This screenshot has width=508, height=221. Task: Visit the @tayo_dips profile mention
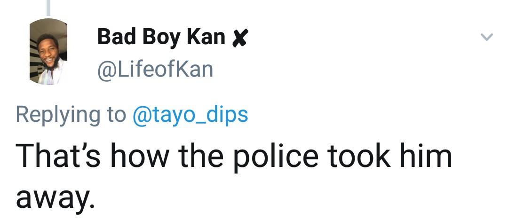[x=190, y=115]
